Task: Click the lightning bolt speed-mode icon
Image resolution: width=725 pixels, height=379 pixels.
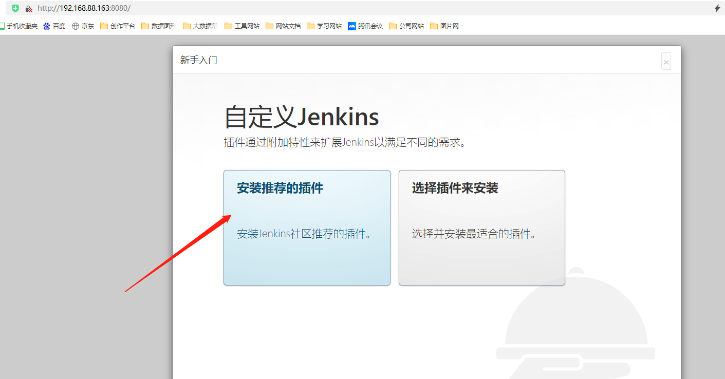Action: [717, 8]
